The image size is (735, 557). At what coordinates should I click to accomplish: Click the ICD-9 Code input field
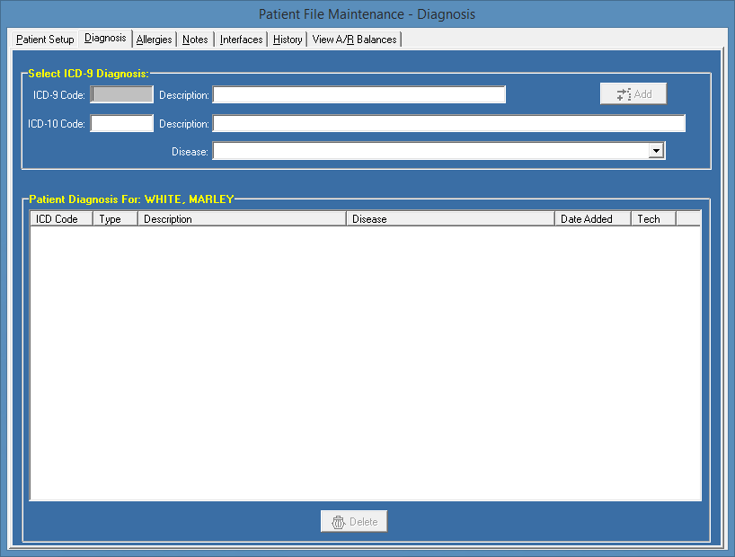[122, 95]
